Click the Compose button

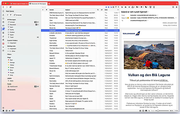(18, 15)
